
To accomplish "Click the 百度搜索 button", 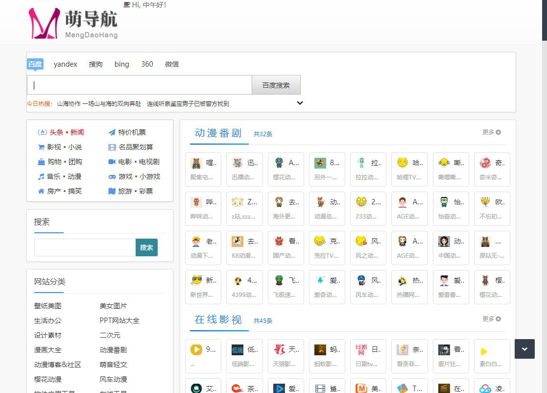I will coord(276,85).
